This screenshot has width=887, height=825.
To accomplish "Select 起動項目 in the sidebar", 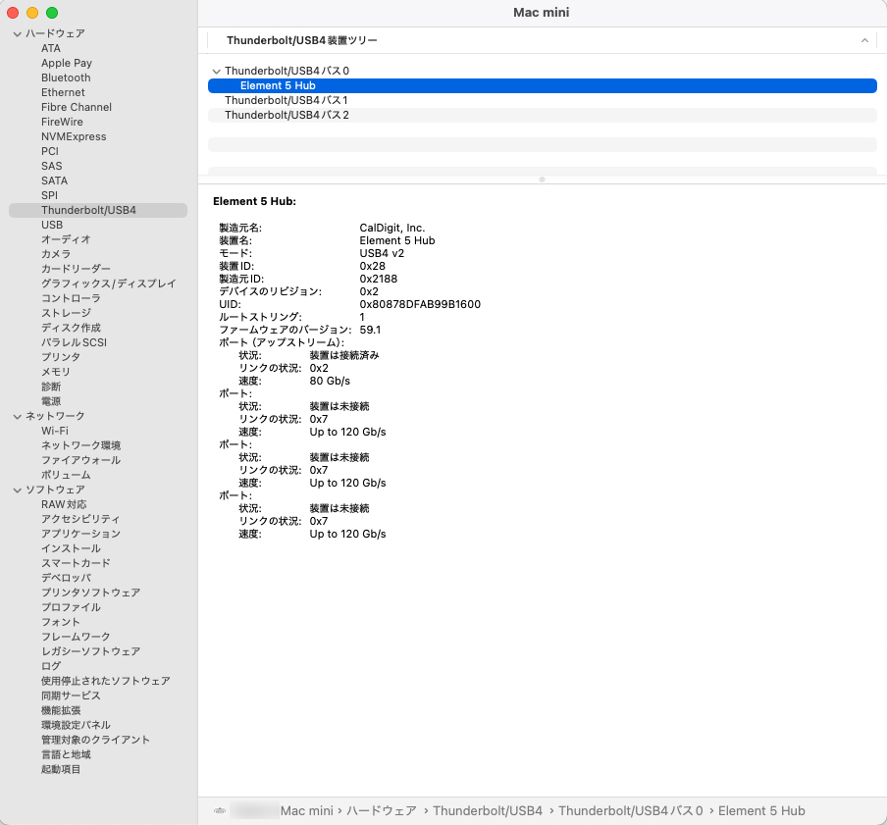I will point(61,770).
